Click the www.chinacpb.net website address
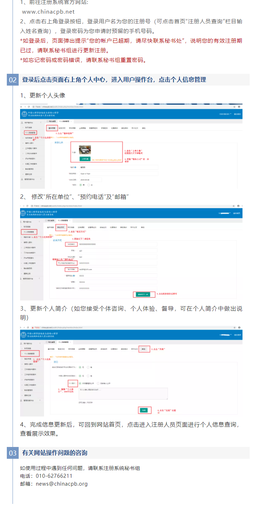The width and height of the screenshot is (259, 510). pyautogui.click(x=48, y=12)
